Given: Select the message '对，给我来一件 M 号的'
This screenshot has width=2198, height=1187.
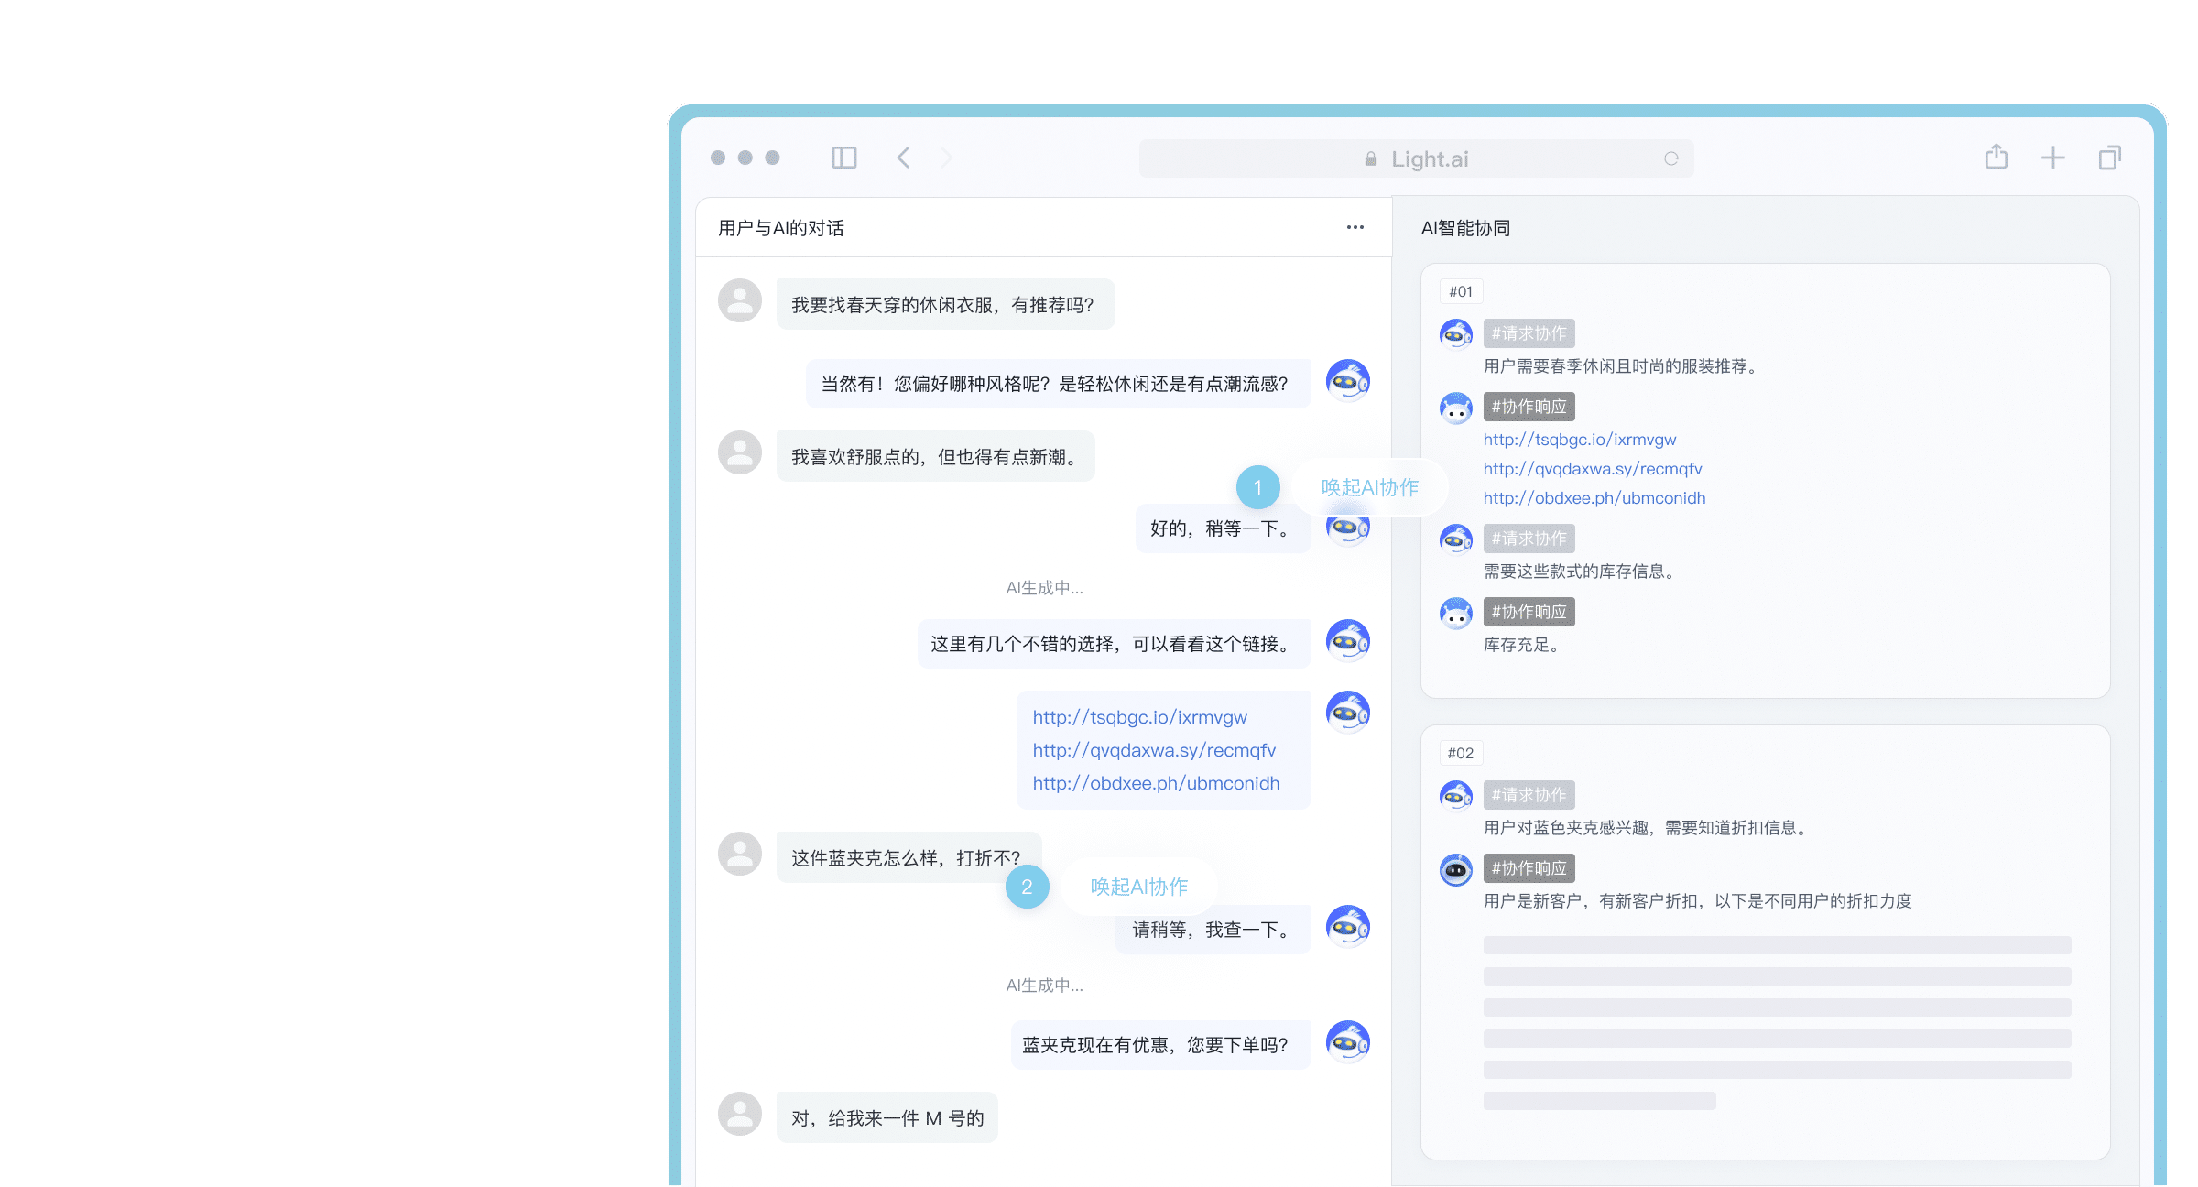Looking at the screenshot, I should (887, 1117).
